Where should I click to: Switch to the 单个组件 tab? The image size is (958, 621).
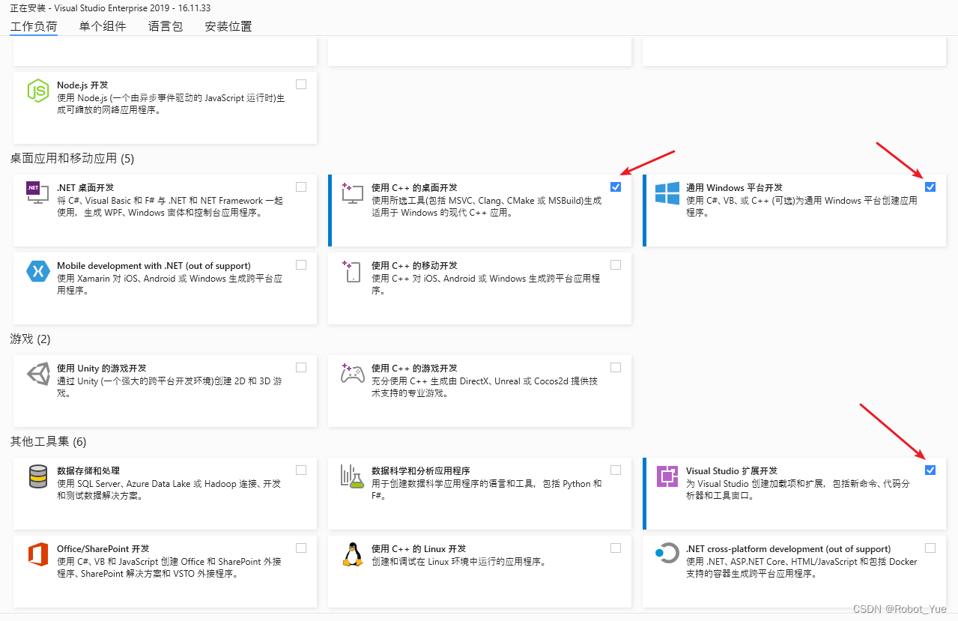point(103,26)
